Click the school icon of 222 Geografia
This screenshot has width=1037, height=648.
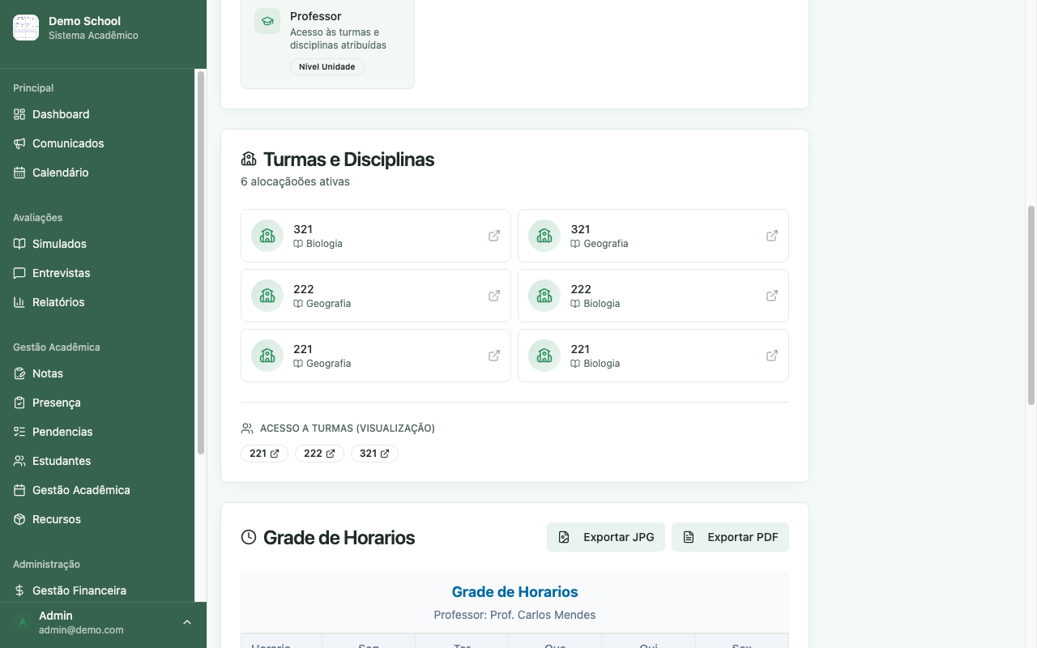[267, 296]
